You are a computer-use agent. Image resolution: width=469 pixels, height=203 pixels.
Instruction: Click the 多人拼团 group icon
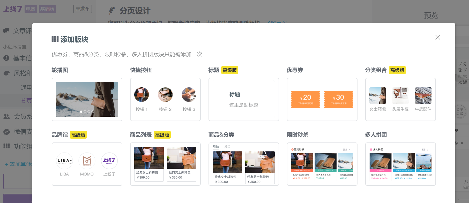point(371,149)
